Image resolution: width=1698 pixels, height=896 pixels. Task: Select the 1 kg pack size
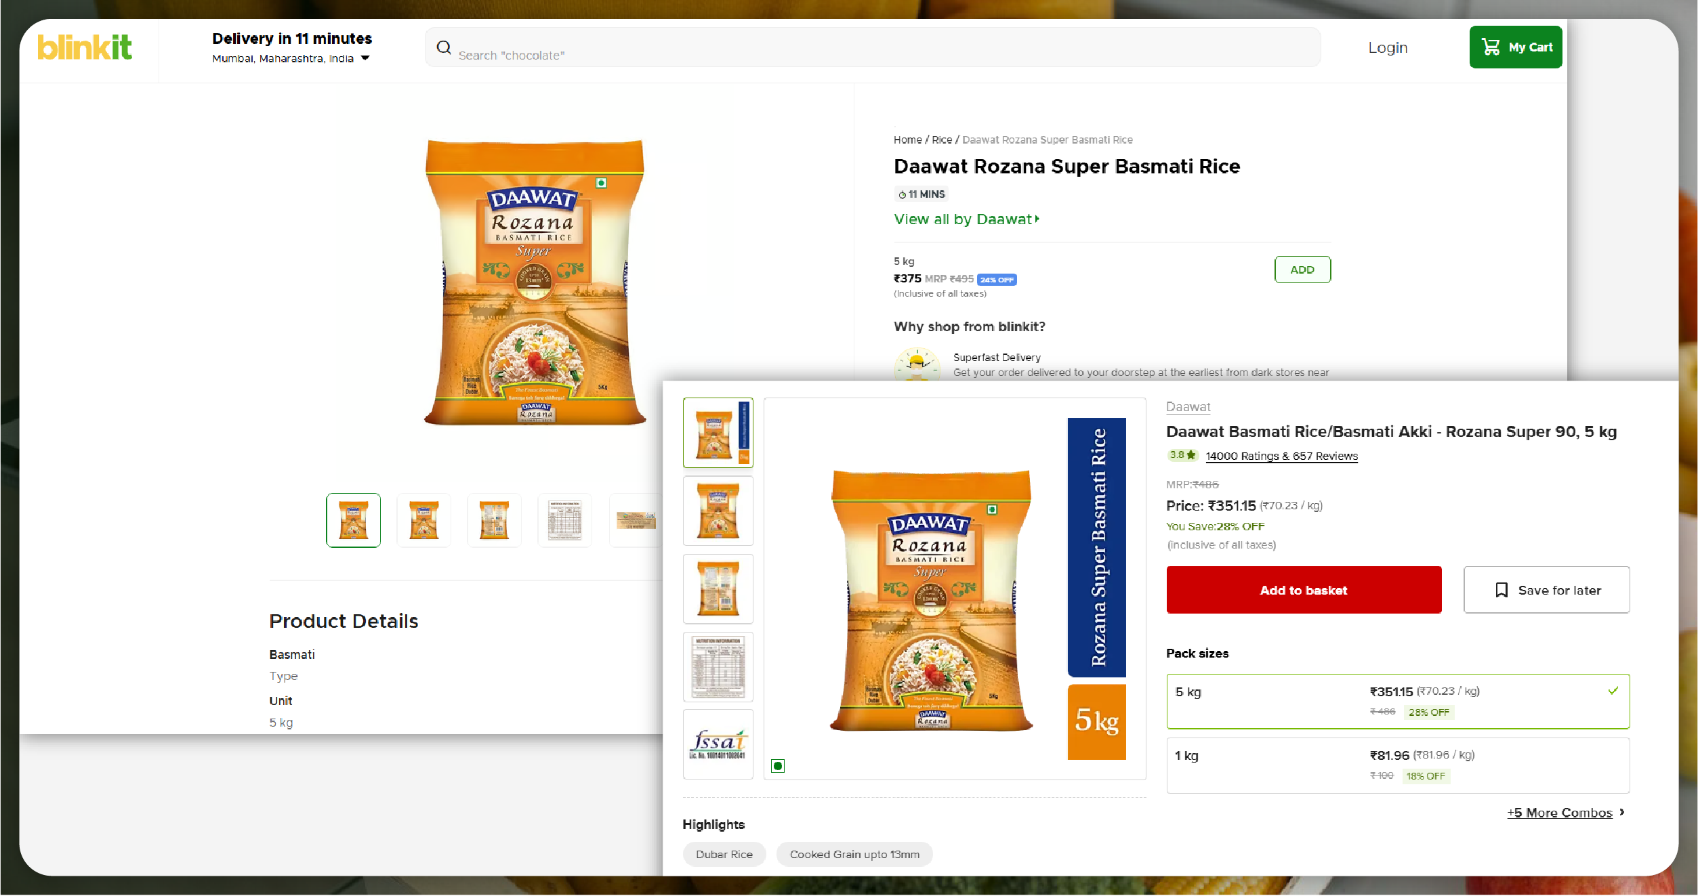tap(1397, 765)
